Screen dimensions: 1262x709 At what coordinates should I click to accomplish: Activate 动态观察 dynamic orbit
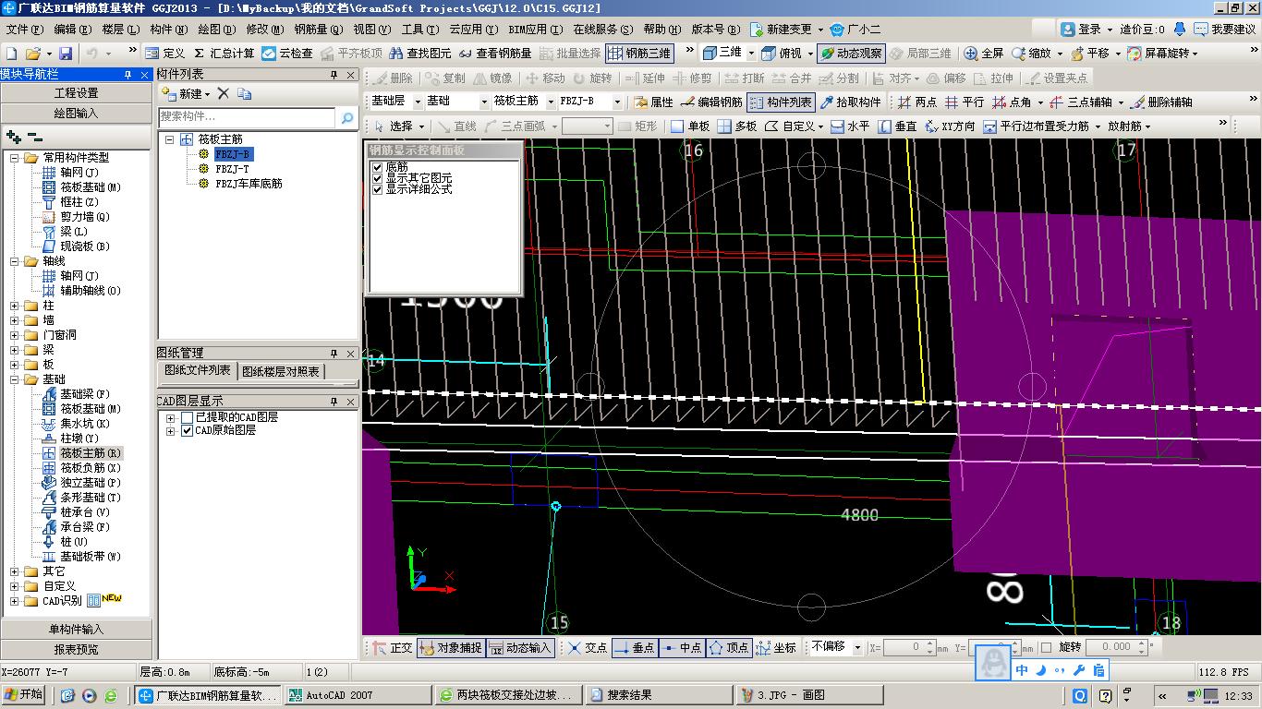pos(851,54)
